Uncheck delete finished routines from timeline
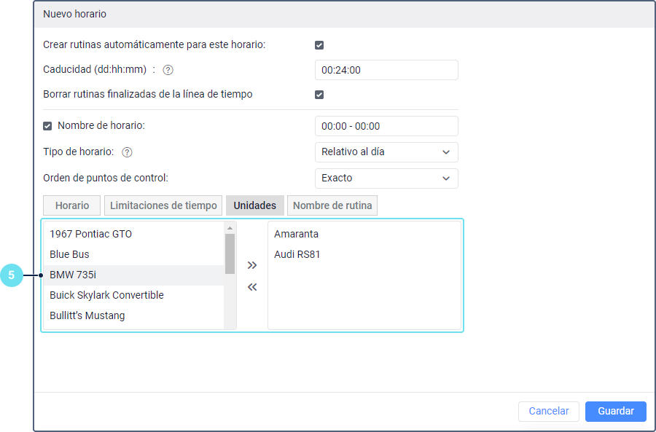Viewport: 656px width, 432px height. pos(319,95)
